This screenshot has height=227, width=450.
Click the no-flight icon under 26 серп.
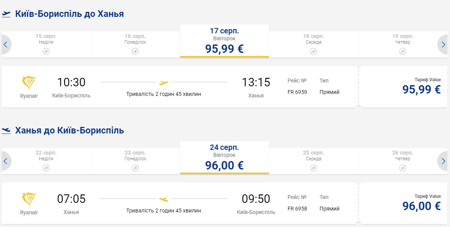[402, 168]
